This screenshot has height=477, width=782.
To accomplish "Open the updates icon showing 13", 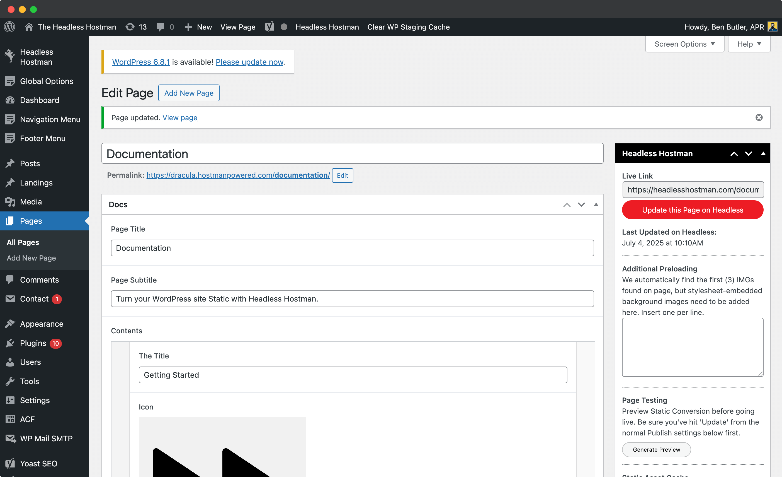I will tap(130, 27).
